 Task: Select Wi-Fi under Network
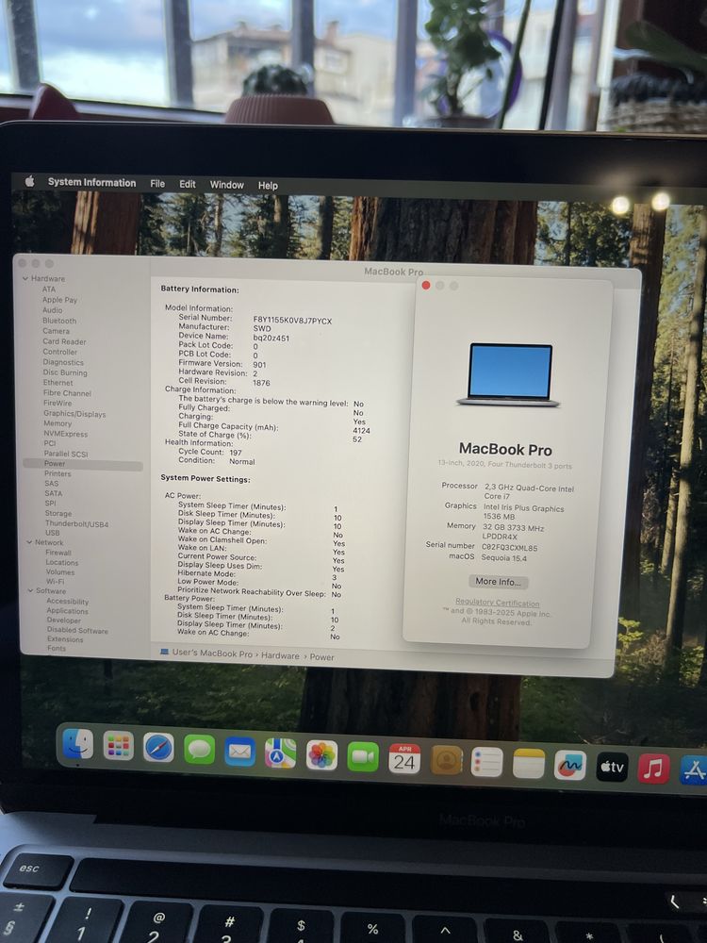pos(55,581)
